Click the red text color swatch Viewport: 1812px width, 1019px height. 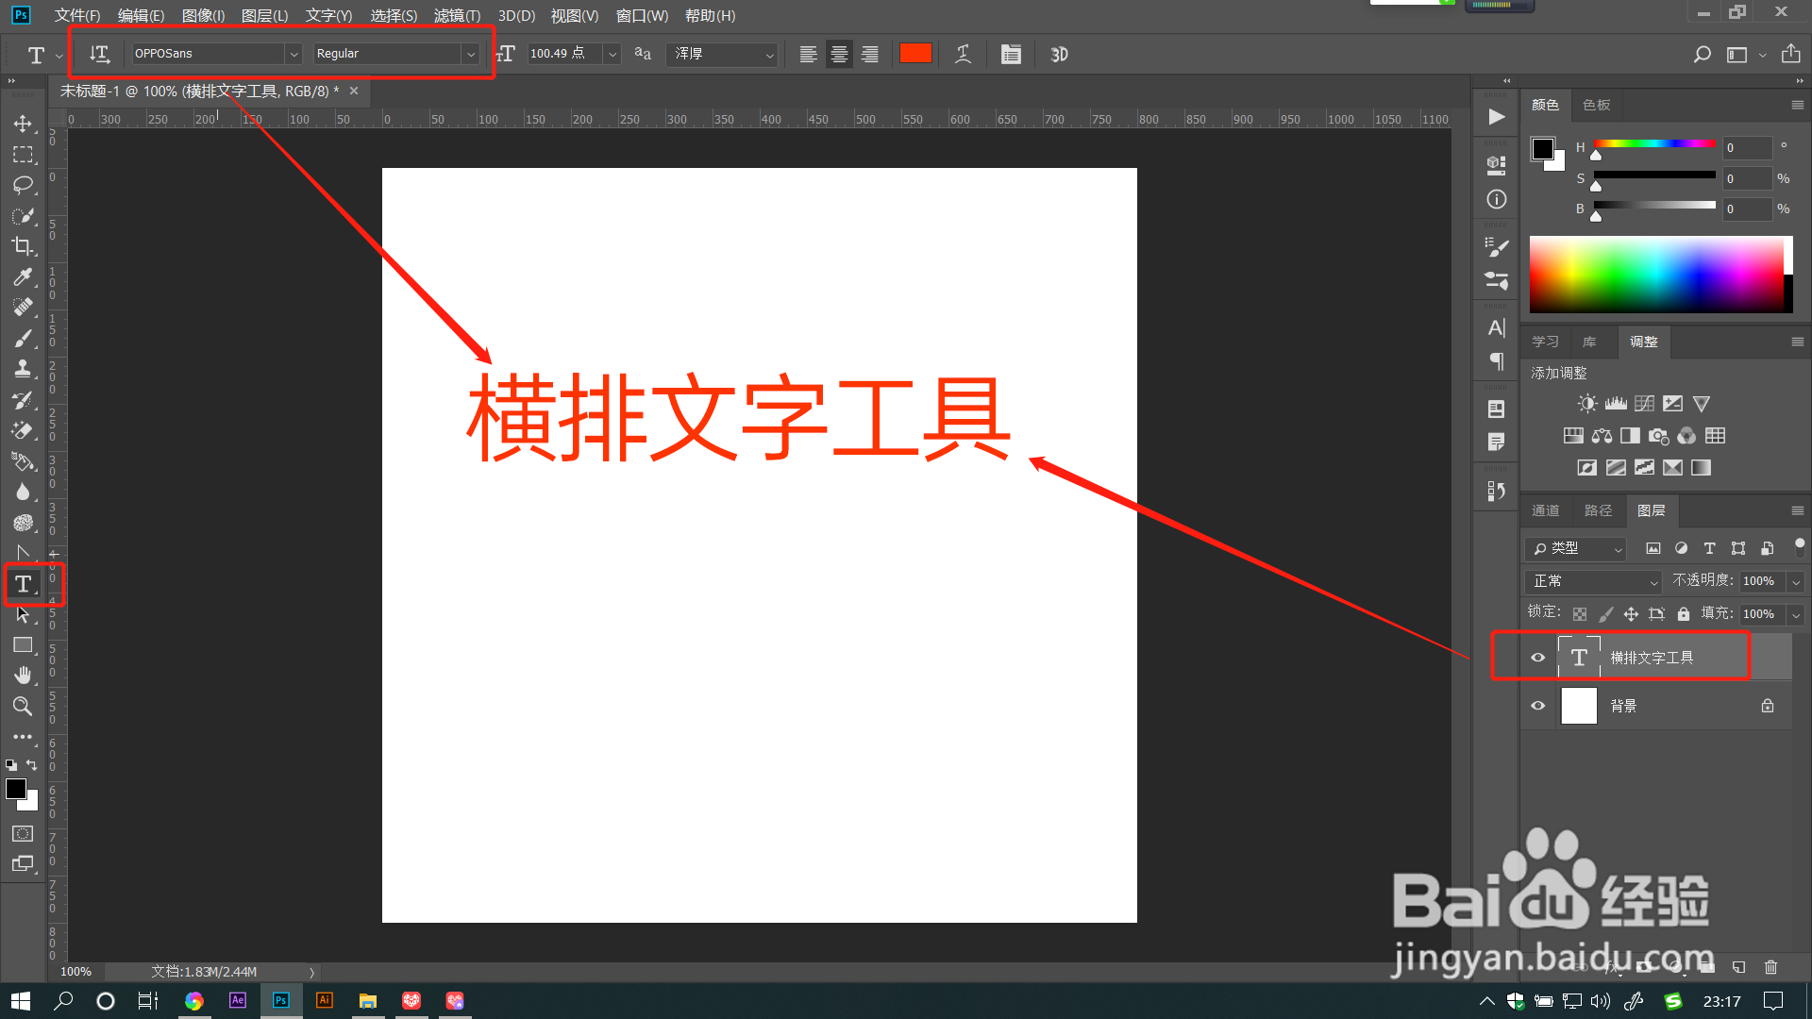click(x=915, y=54)
